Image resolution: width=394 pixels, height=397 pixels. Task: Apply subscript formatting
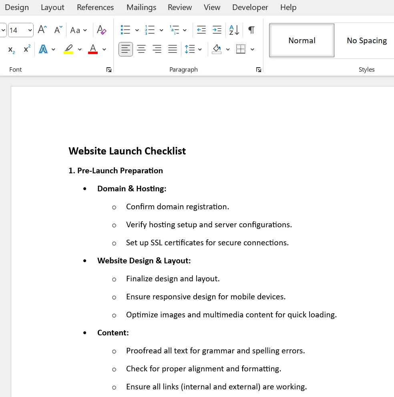[x=11, y=49]
